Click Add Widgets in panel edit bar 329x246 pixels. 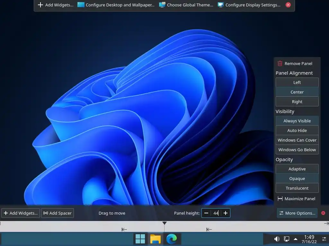[x=21, y=213]
